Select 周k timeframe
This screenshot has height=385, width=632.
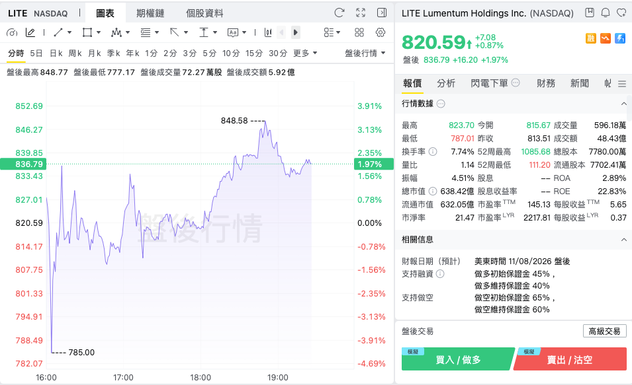tap(75, 53)
